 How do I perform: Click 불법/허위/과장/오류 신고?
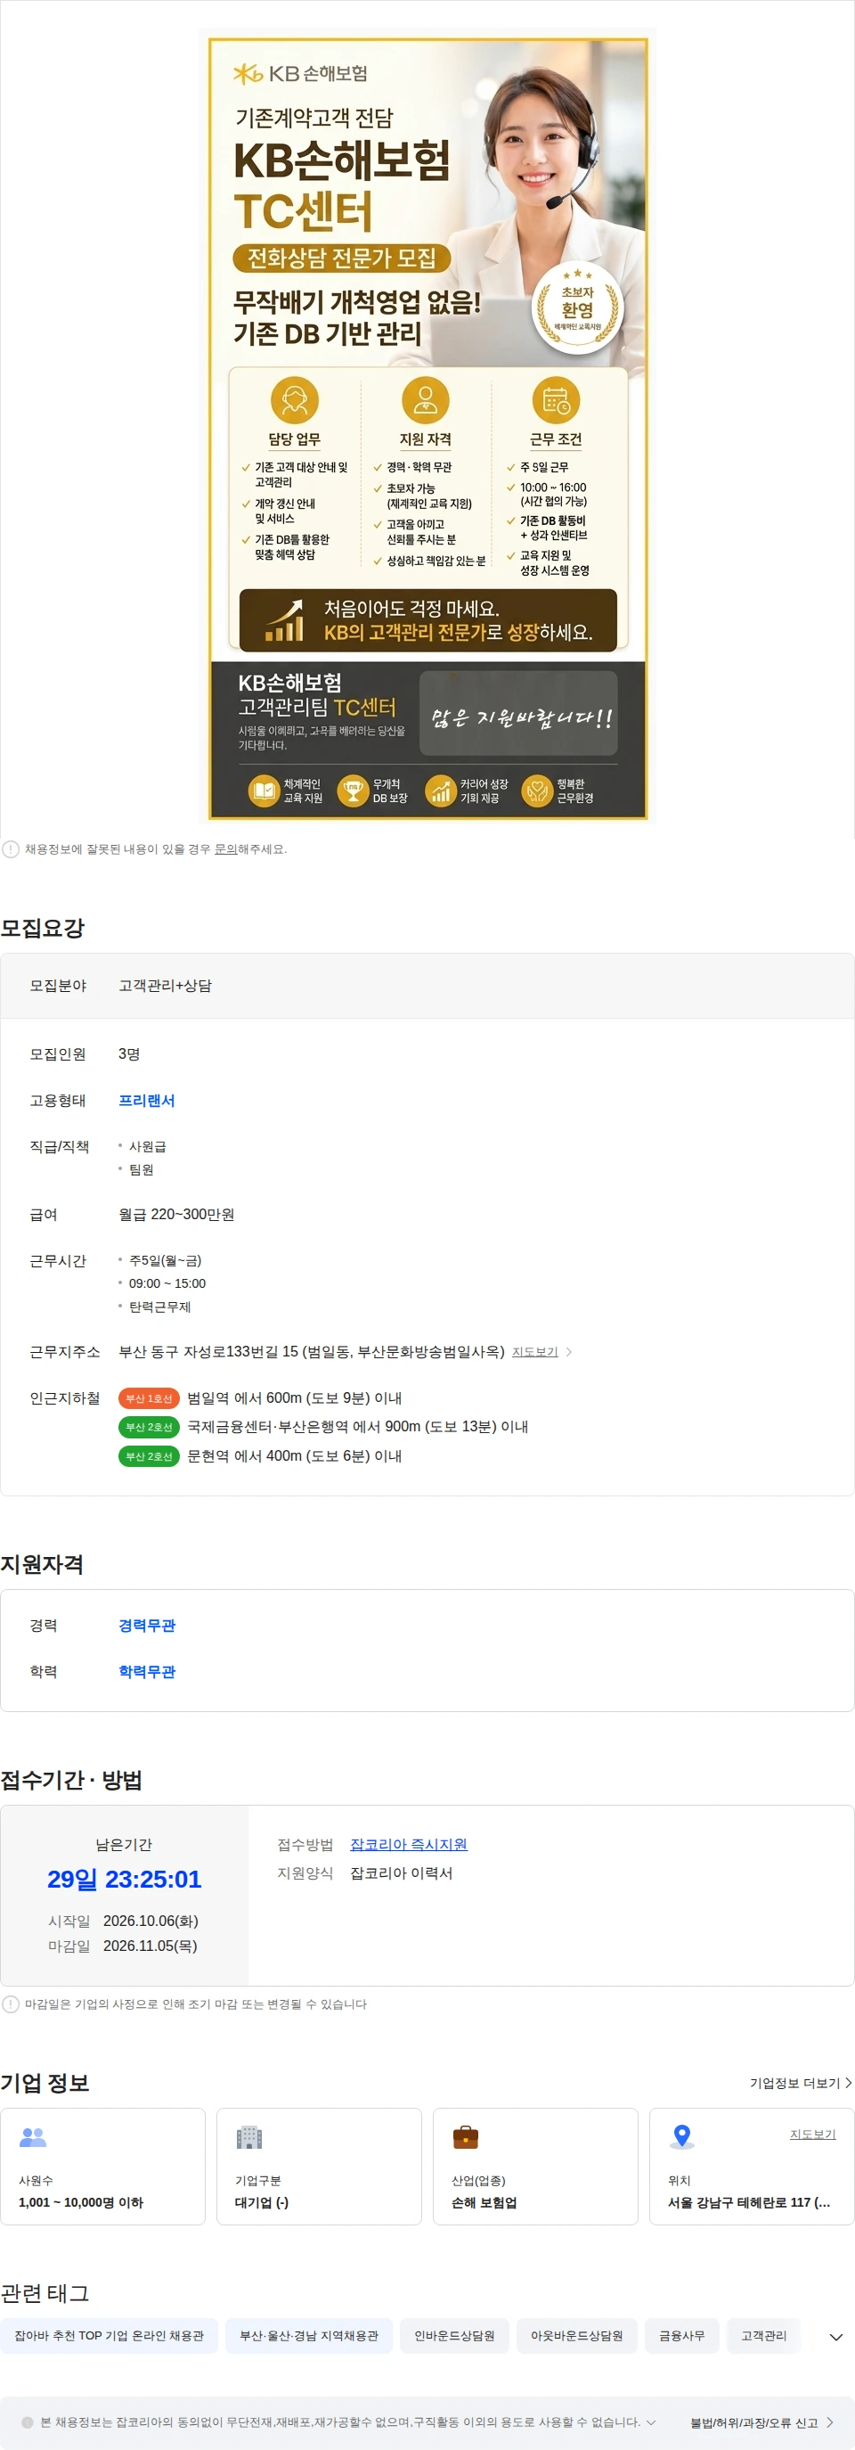point(761,2422)
